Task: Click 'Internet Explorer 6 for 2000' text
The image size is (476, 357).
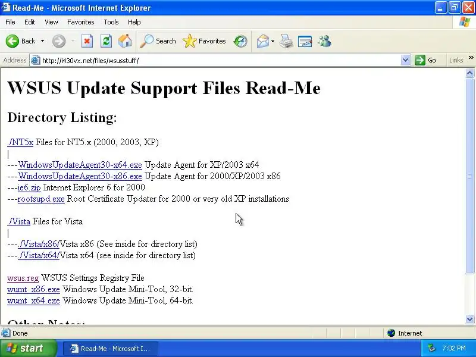Action: (94, 187)
